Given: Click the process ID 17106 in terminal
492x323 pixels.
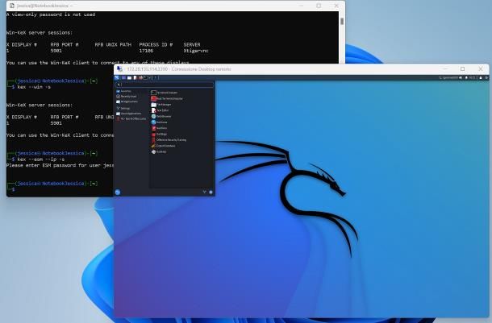Looking at the screenshot, I should pos(146,51).
